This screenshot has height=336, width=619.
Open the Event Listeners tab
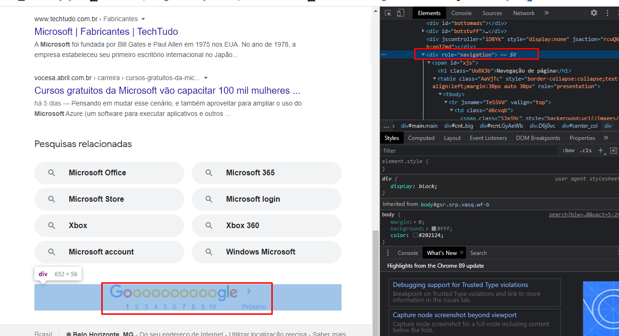tap(488, 138)
